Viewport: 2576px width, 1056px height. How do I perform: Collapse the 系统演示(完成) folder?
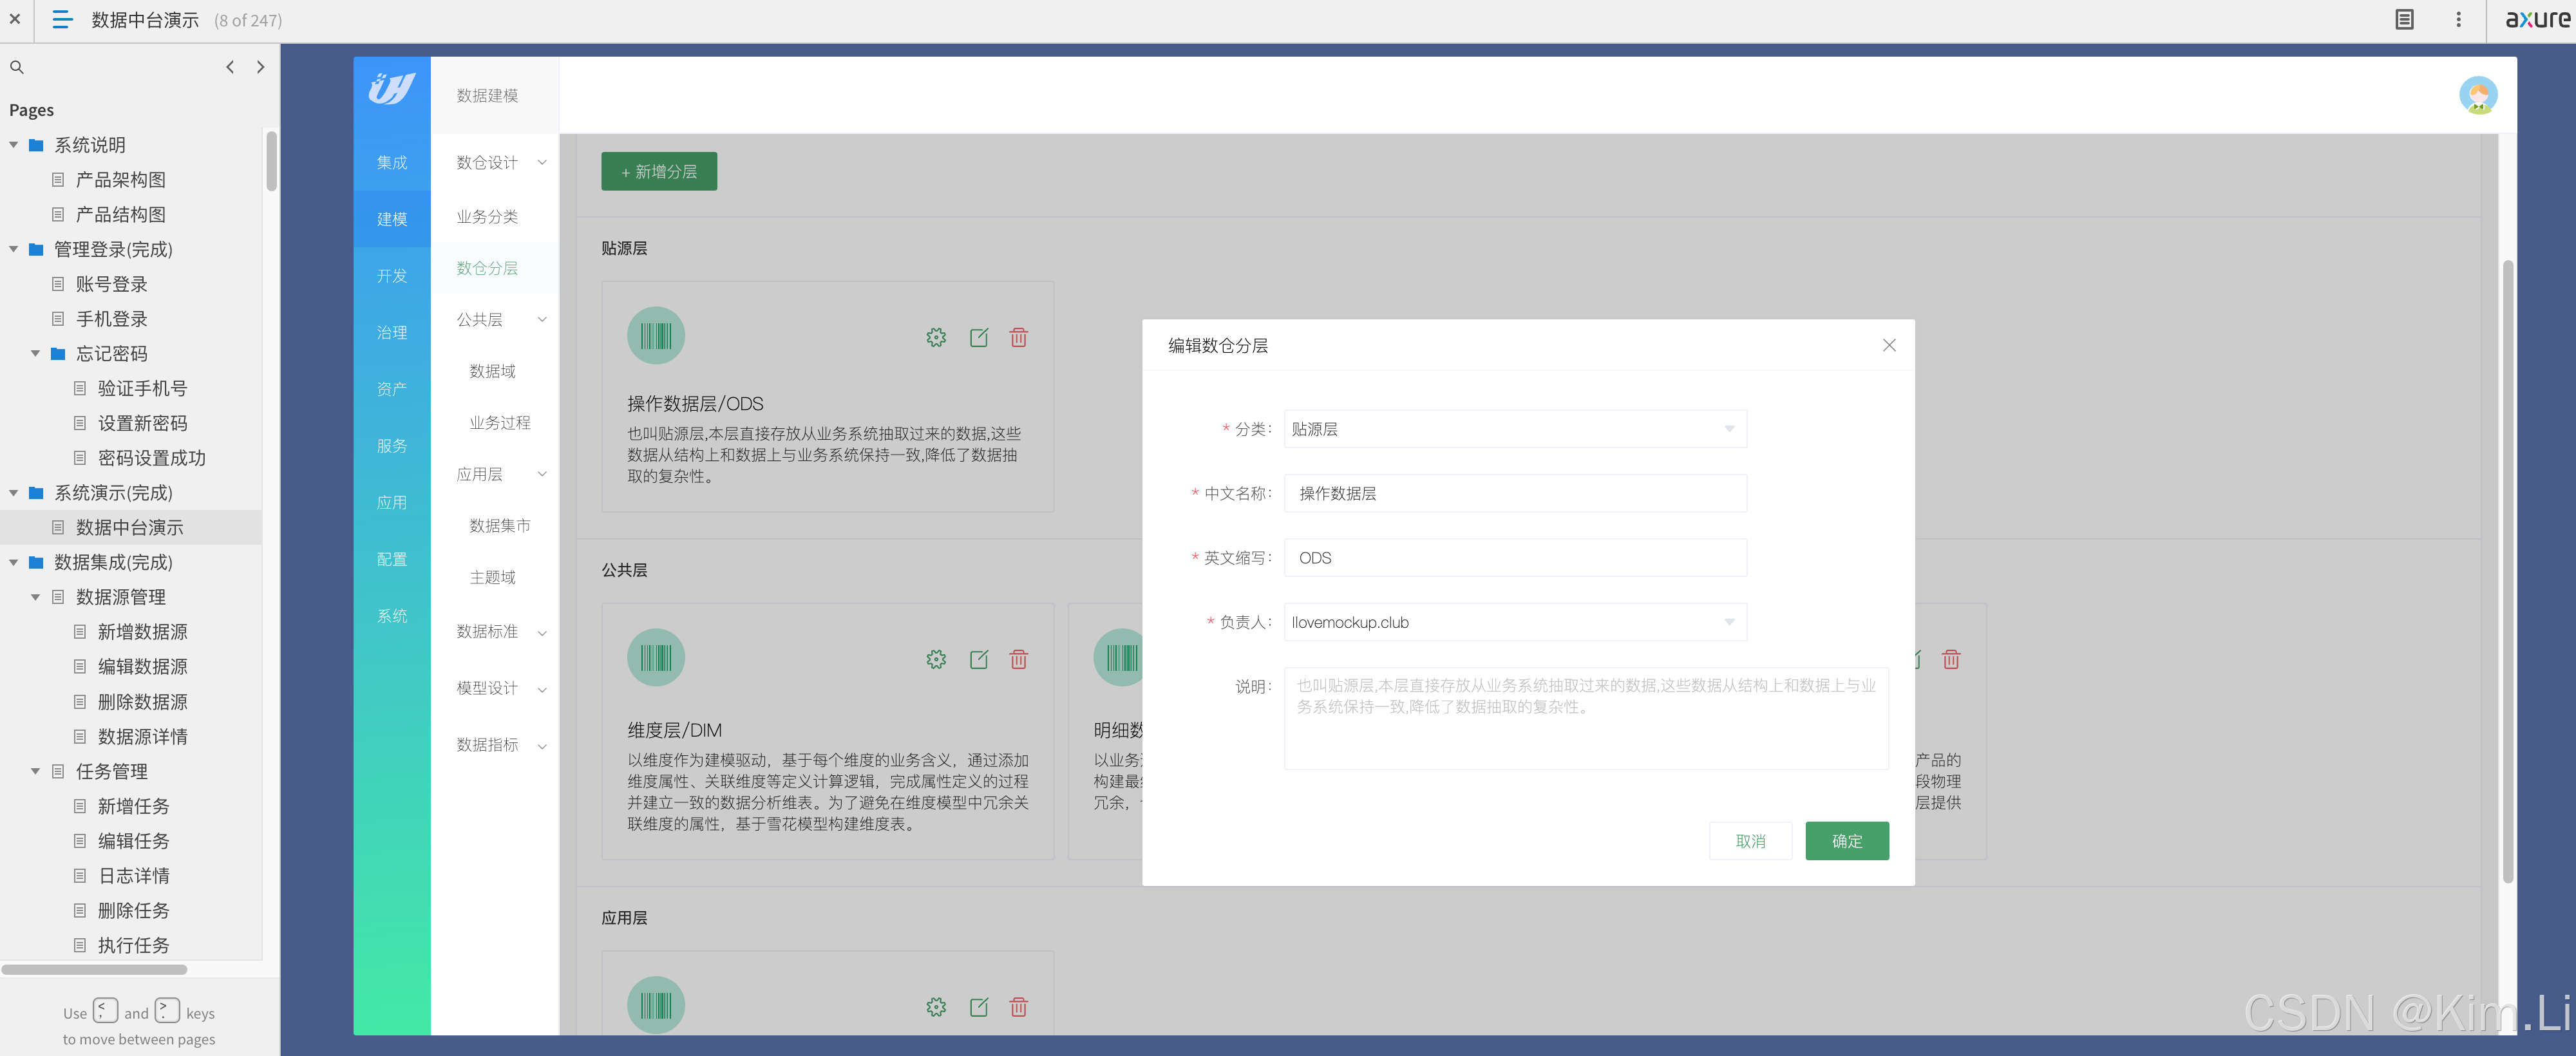[x=14, y=493]
